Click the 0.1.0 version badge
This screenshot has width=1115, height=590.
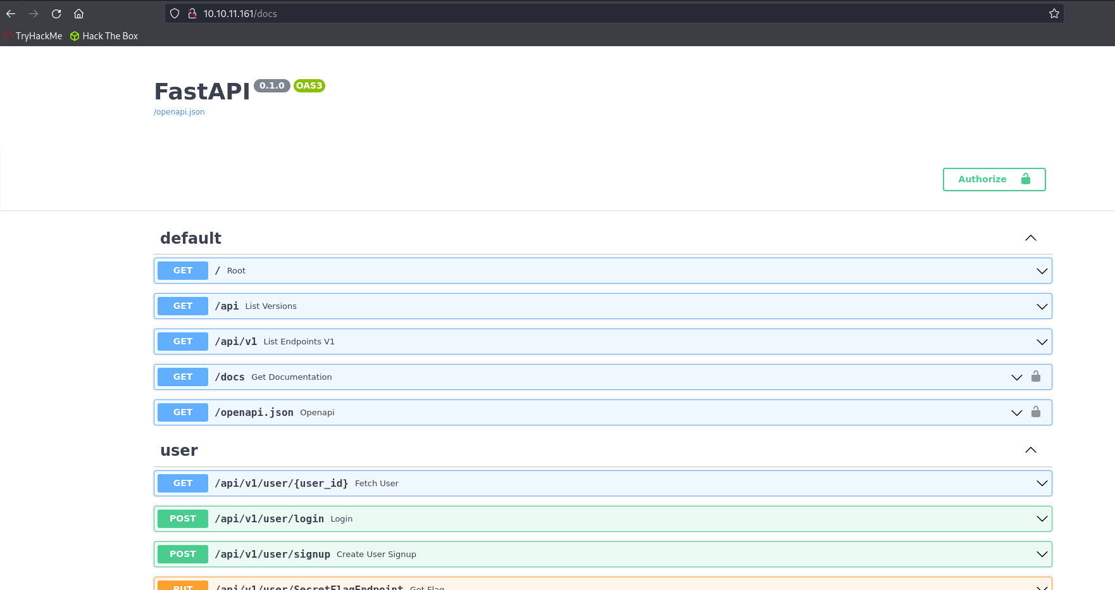coord(272,85)
